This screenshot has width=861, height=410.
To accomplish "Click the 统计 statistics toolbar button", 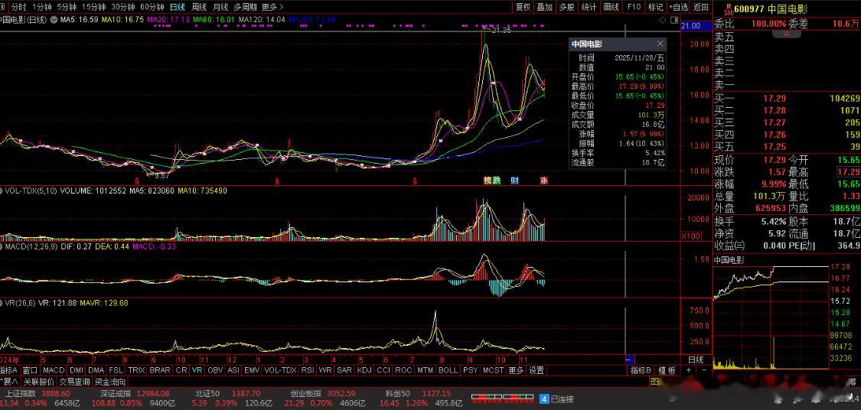I will pyautogui.click(x=589, y=7).
